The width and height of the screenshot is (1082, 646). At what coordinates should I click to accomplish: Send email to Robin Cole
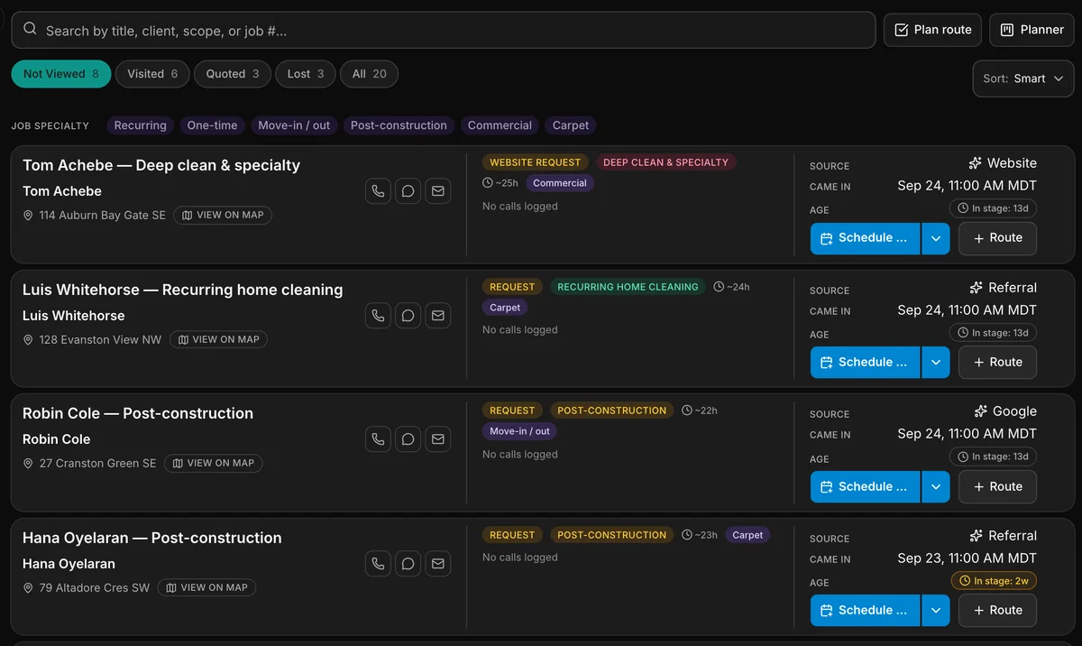[438, 439]
